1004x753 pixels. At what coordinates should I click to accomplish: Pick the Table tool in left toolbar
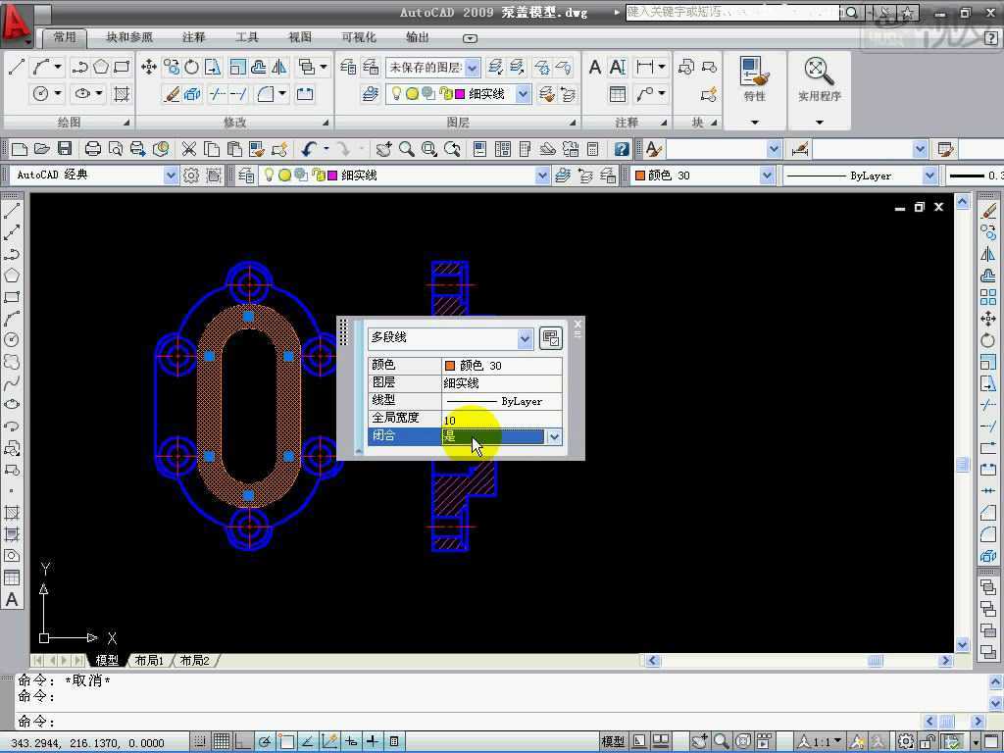click(x=12, y=577)
